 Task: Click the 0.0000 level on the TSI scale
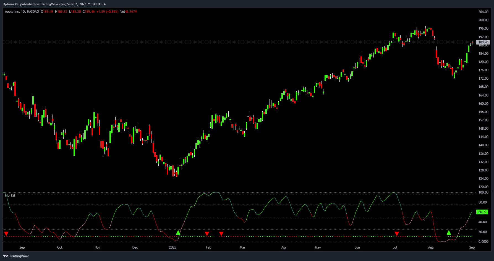(x=483, y=242)
